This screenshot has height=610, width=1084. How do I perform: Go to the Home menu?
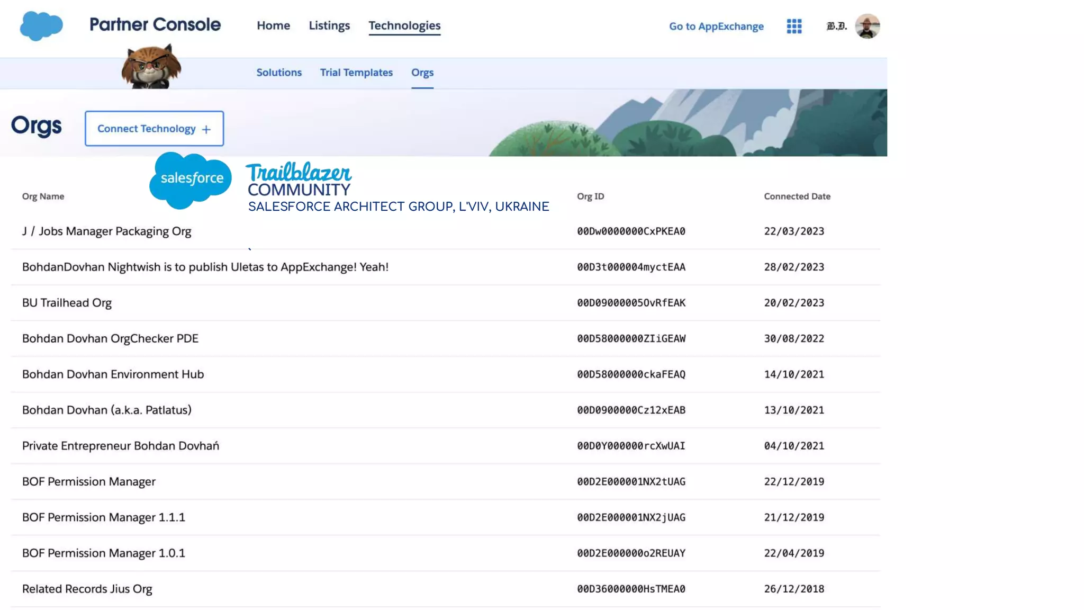coord(273,25)
